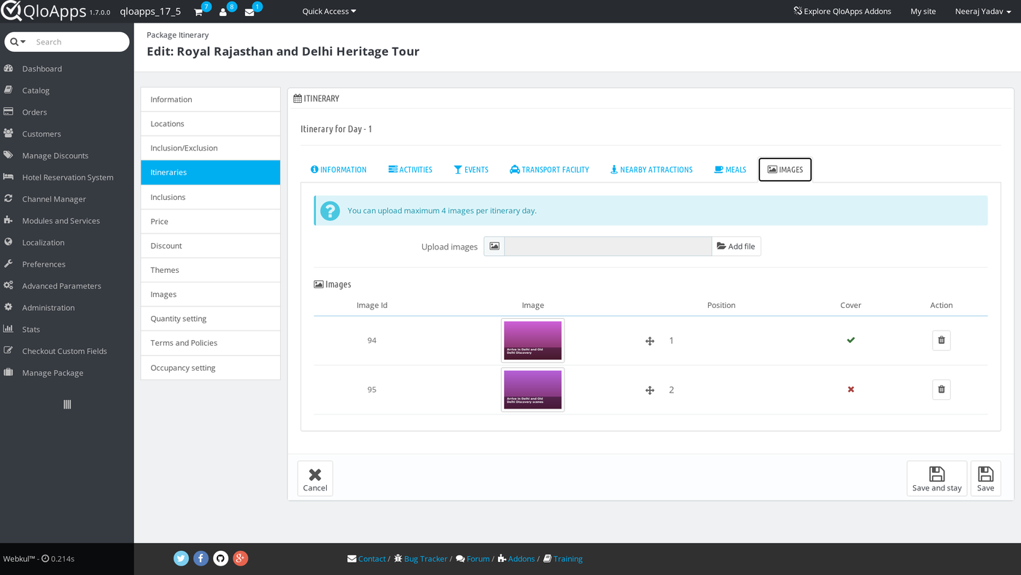1021x575 pixels.
Task: Open Webkul Google Plus page icon
Action: [x=241, y=559]
